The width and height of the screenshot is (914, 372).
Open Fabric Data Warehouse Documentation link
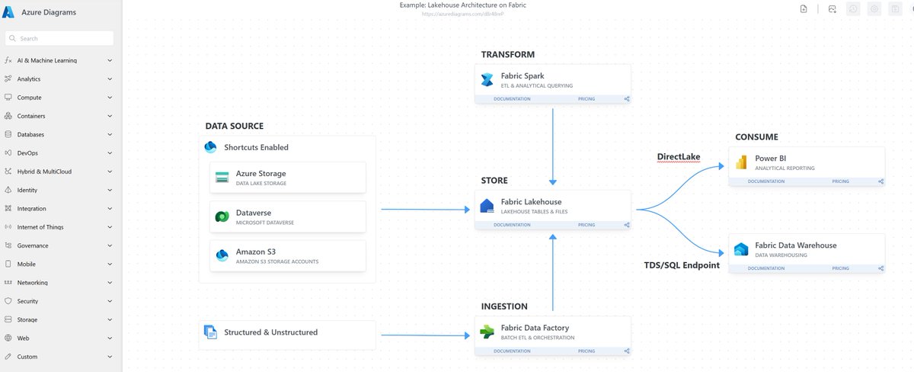point(766,268)
